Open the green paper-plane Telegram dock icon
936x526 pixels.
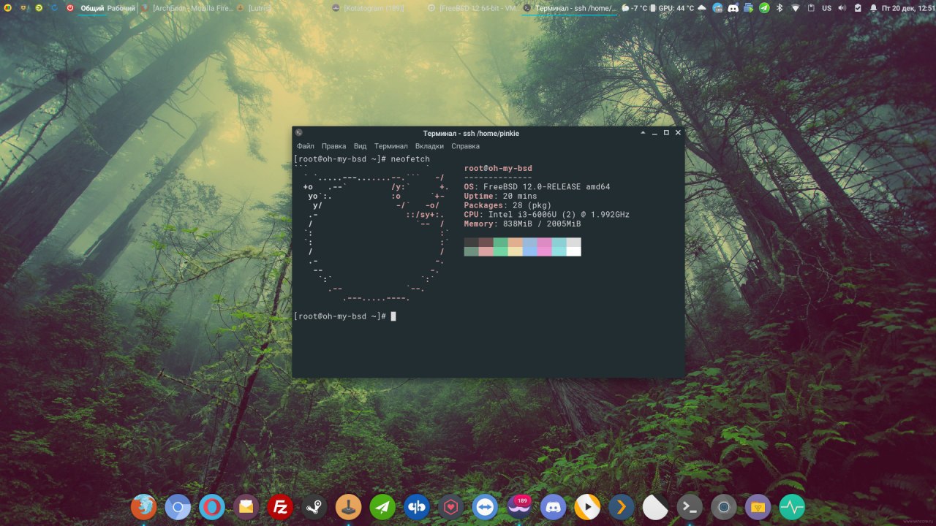click(382, 506)
